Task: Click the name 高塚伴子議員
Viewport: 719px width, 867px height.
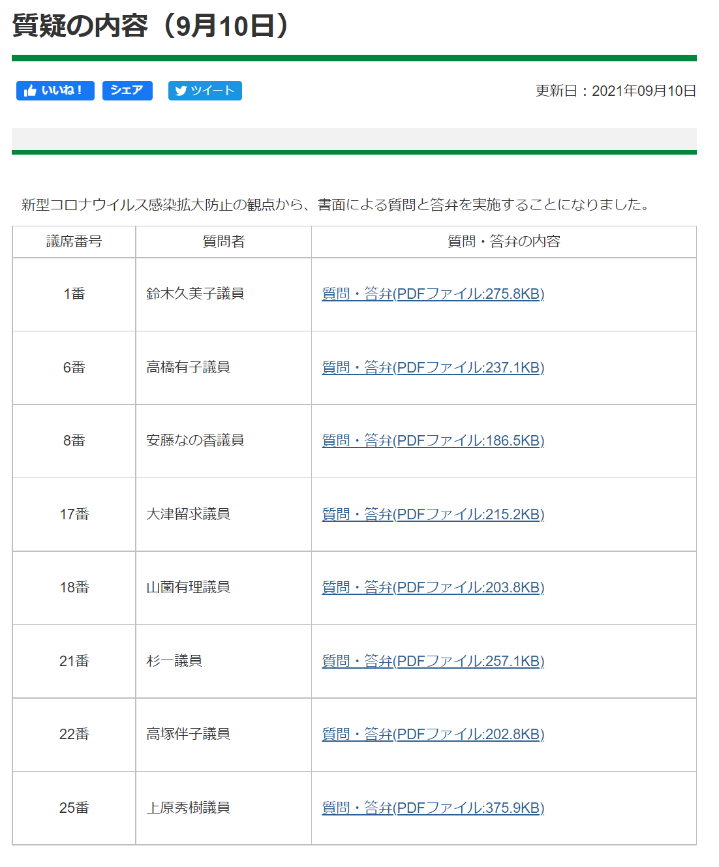Action: click(188, 735)
